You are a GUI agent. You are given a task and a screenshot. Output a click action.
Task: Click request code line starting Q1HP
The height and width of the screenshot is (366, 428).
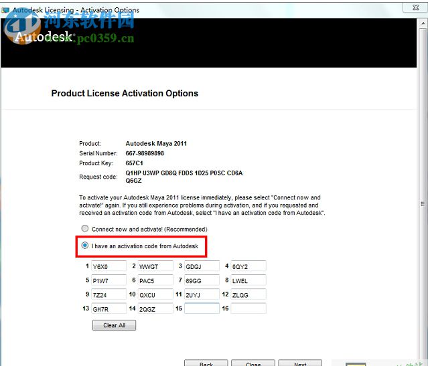[x=184, y=173]
